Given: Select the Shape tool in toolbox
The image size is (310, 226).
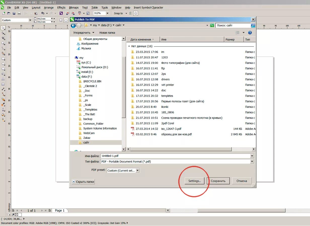Looking at the screenshot, I should pyautogui.click(x=3, y=33).
